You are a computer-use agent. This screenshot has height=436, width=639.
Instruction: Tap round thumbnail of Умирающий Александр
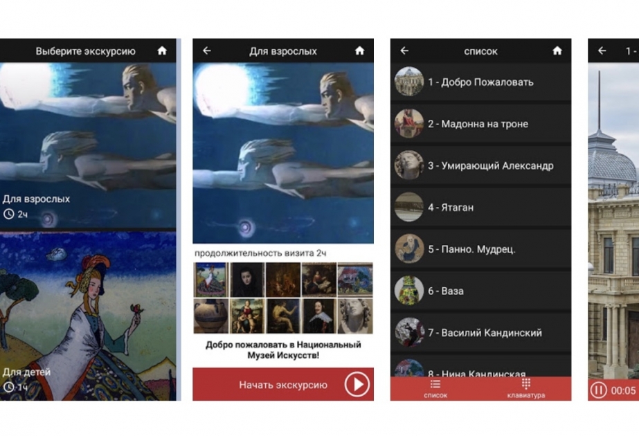tap(409, 165)
